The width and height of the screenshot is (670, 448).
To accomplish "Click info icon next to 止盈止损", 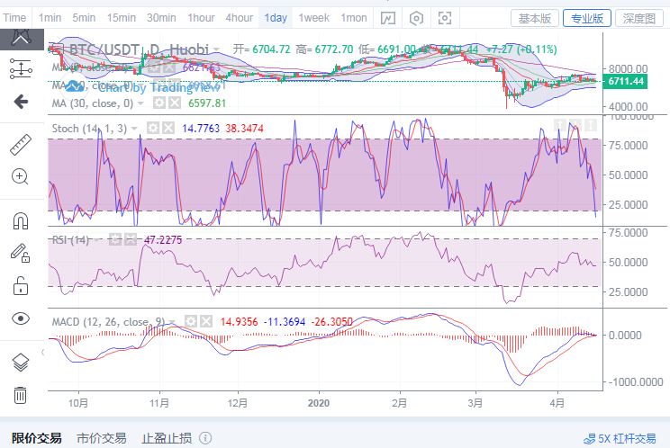I will (x=205, y=438).
